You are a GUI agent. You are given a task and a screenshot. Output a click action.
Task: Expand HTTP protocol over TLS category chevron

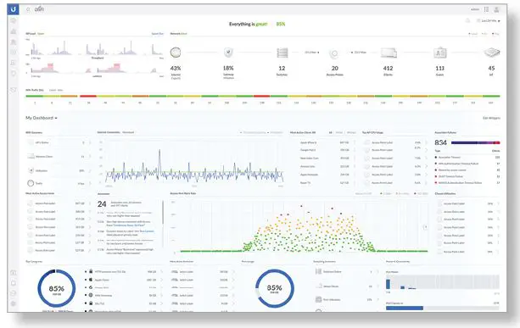(x=161, y=271)
